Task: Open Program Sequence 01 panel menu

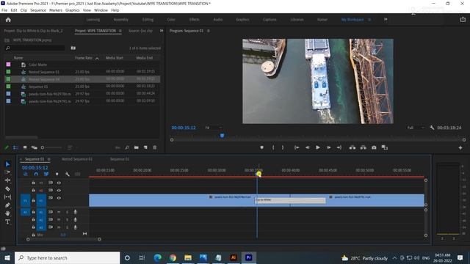Action: tap(209, 31)
